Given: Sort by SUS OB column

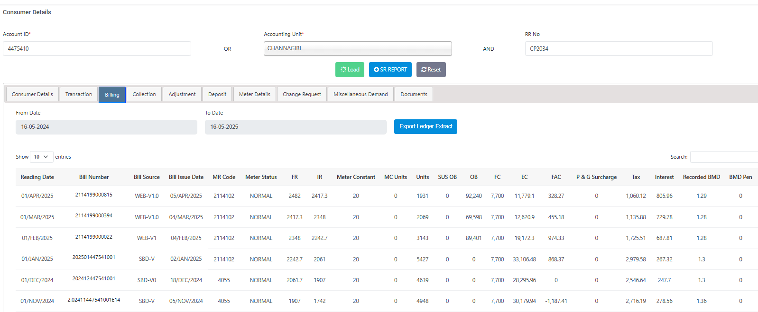Looking at the screenshot, I should coord(447,177).
